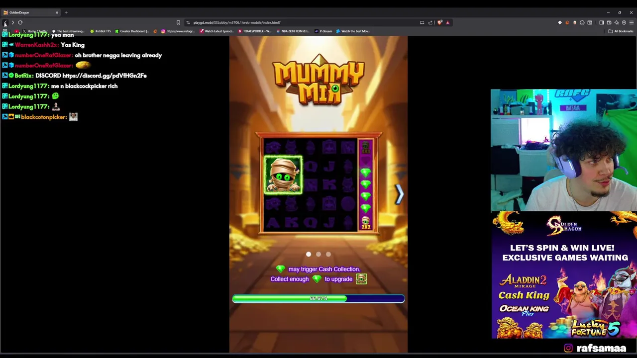The image size is (637, 358).
Task: Restore down the browser window
Action: tap(620, 12)
